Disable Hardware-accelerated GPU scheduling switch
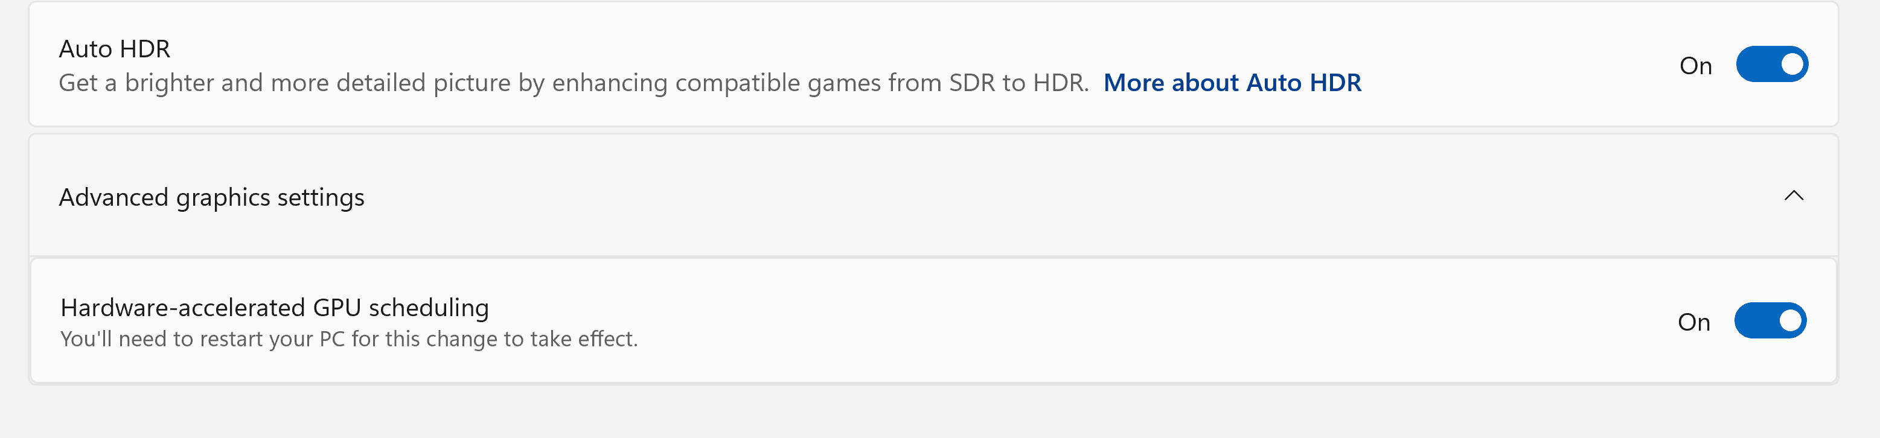The width and height of the screenshot is (1880, 438). click(1770, 321)
